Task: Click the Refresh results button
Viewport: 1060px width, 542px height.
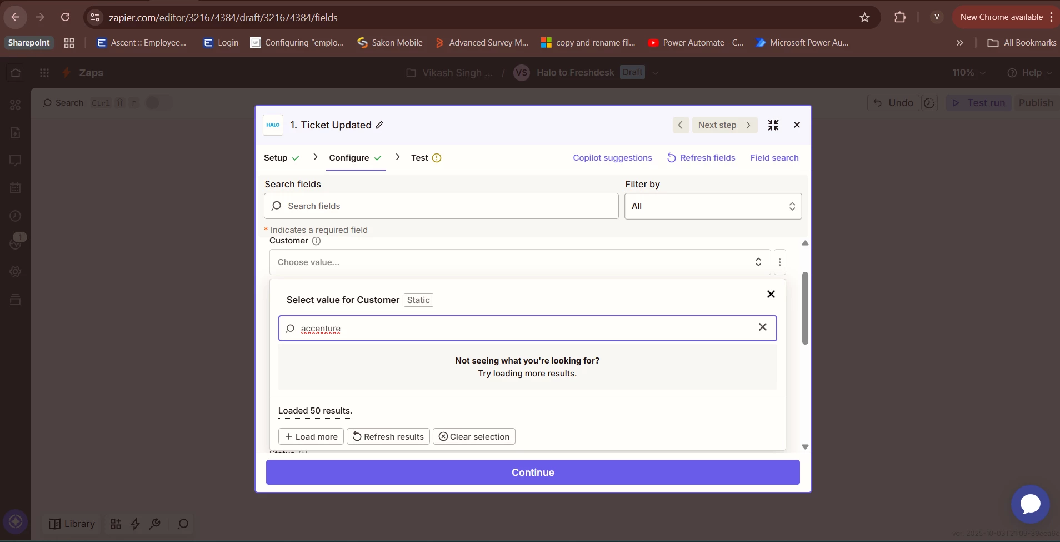Action: 388,437
